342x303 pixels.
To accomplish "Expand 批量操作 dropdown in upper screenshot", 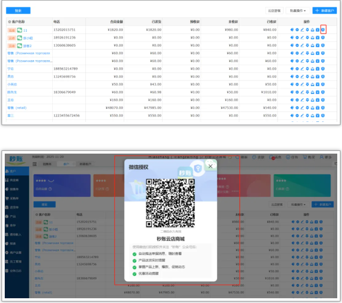I will 298,11.
